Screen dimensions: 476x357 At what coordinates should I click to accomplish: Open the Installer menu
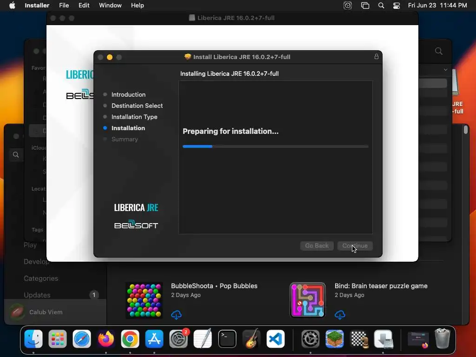click(x=37, y=6)
